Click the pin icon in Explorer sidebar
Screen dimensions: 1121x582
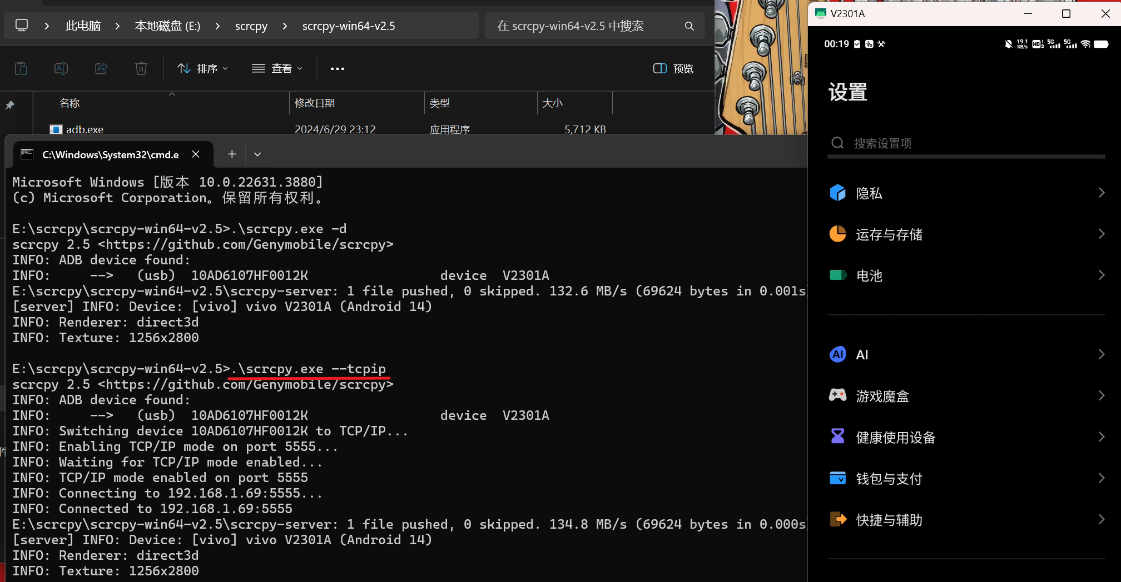pyautogui.click(x=10, y=105)
